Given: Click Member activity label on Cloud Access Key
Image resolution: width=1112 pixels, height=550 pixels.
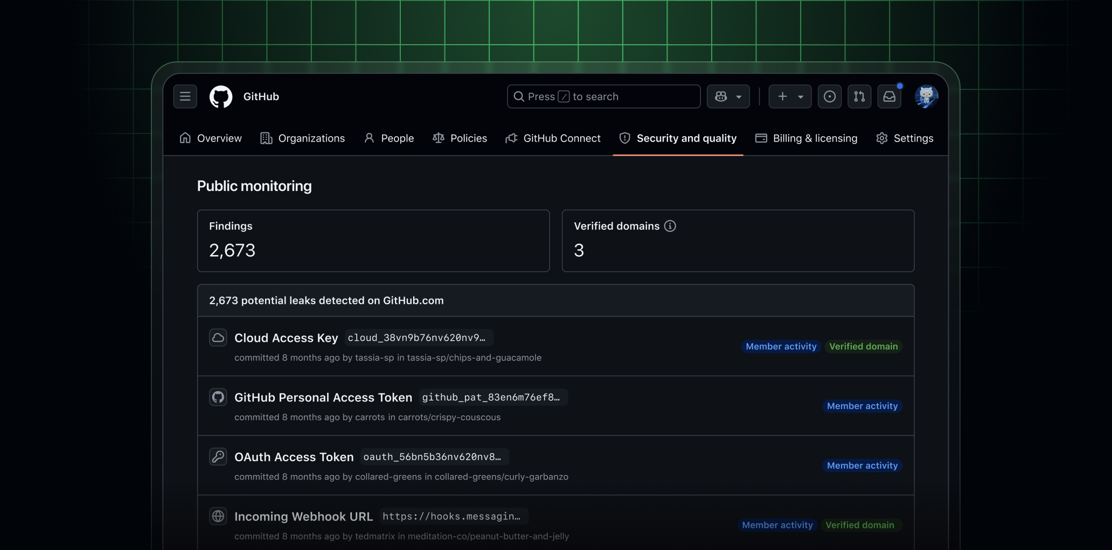Looking at the screenshot, I should 781,347.
